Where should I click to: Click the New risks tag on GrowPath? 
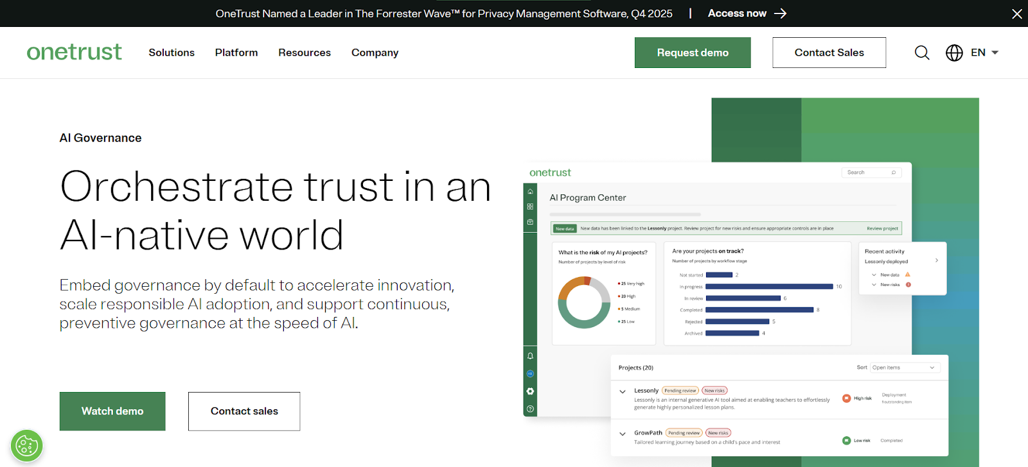pyautogui.click(x=718, y=433)
